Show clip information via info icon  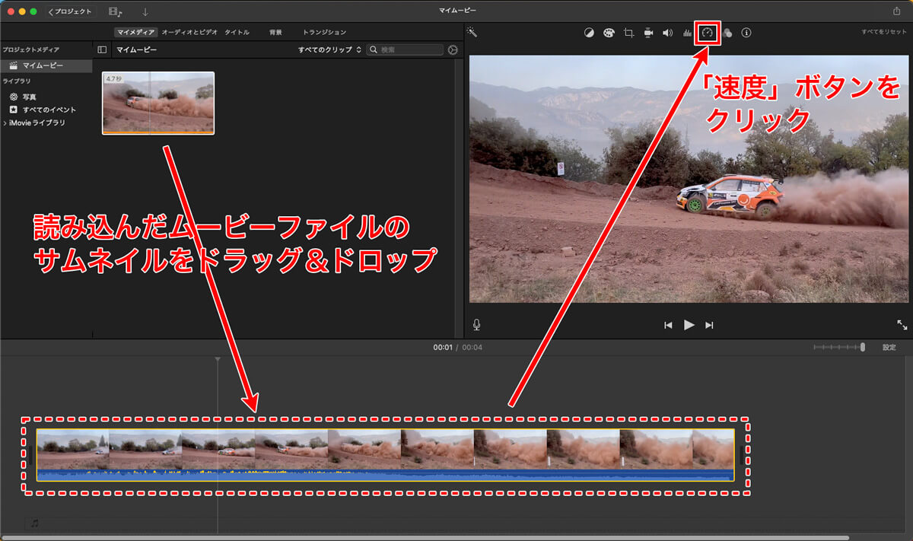(x=746, y=33)
